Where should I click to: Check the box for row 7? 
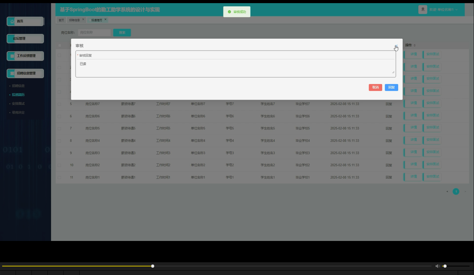(x=59, y=128)
